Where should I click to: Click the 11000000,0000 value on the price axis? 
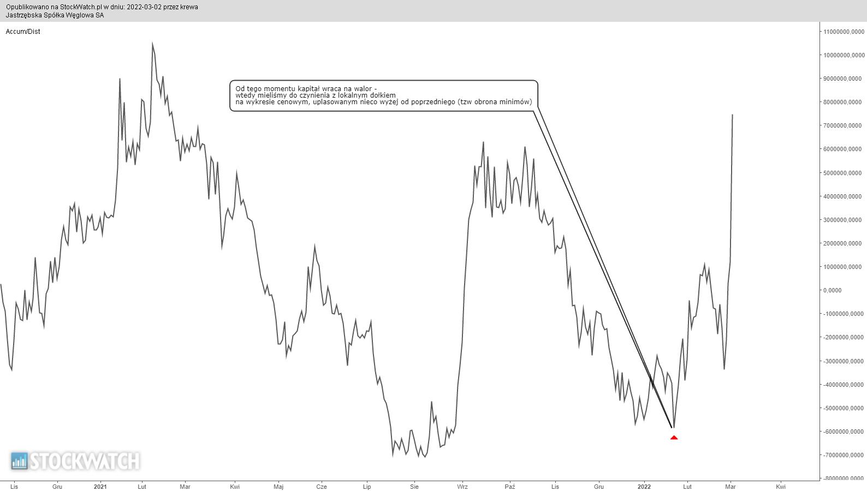click(844, 32)
